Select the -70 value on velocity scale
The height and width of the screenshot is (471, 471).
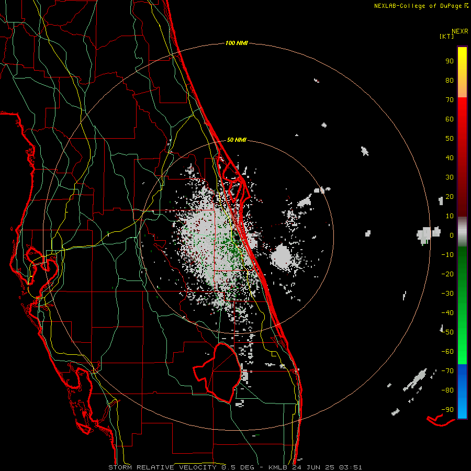pos(447,371)
